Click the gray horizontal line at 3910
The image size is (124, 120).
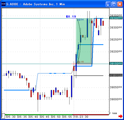(x=88, y=76)
